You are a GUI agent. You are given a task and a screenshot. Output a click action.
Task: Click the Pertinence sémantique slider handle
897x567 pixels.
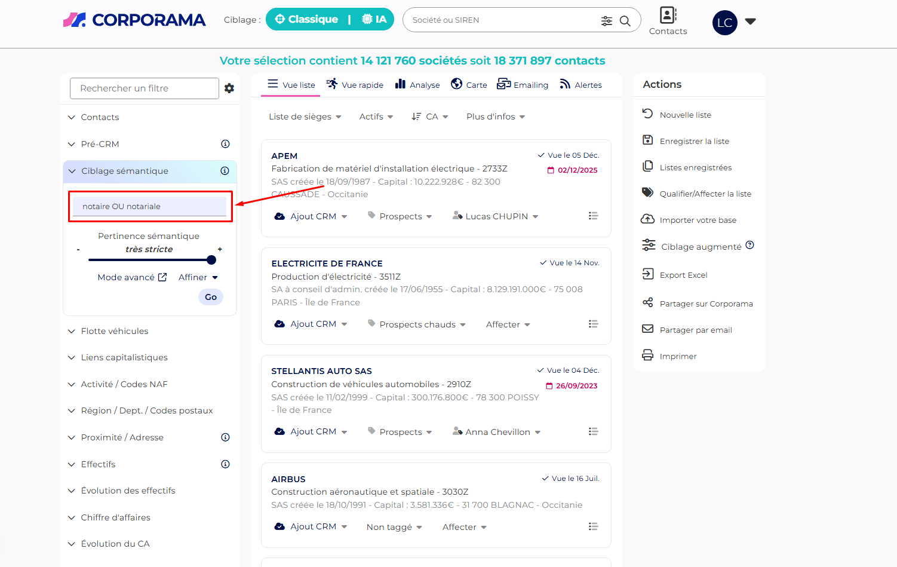211,260
